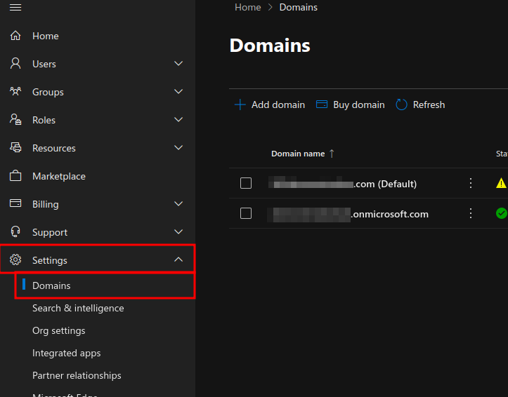Image resolution: width=508 pixels, height=397 pixels.
Task: Select checkbox for the onmicrosoft.com domain
Action: click(246, 213)
